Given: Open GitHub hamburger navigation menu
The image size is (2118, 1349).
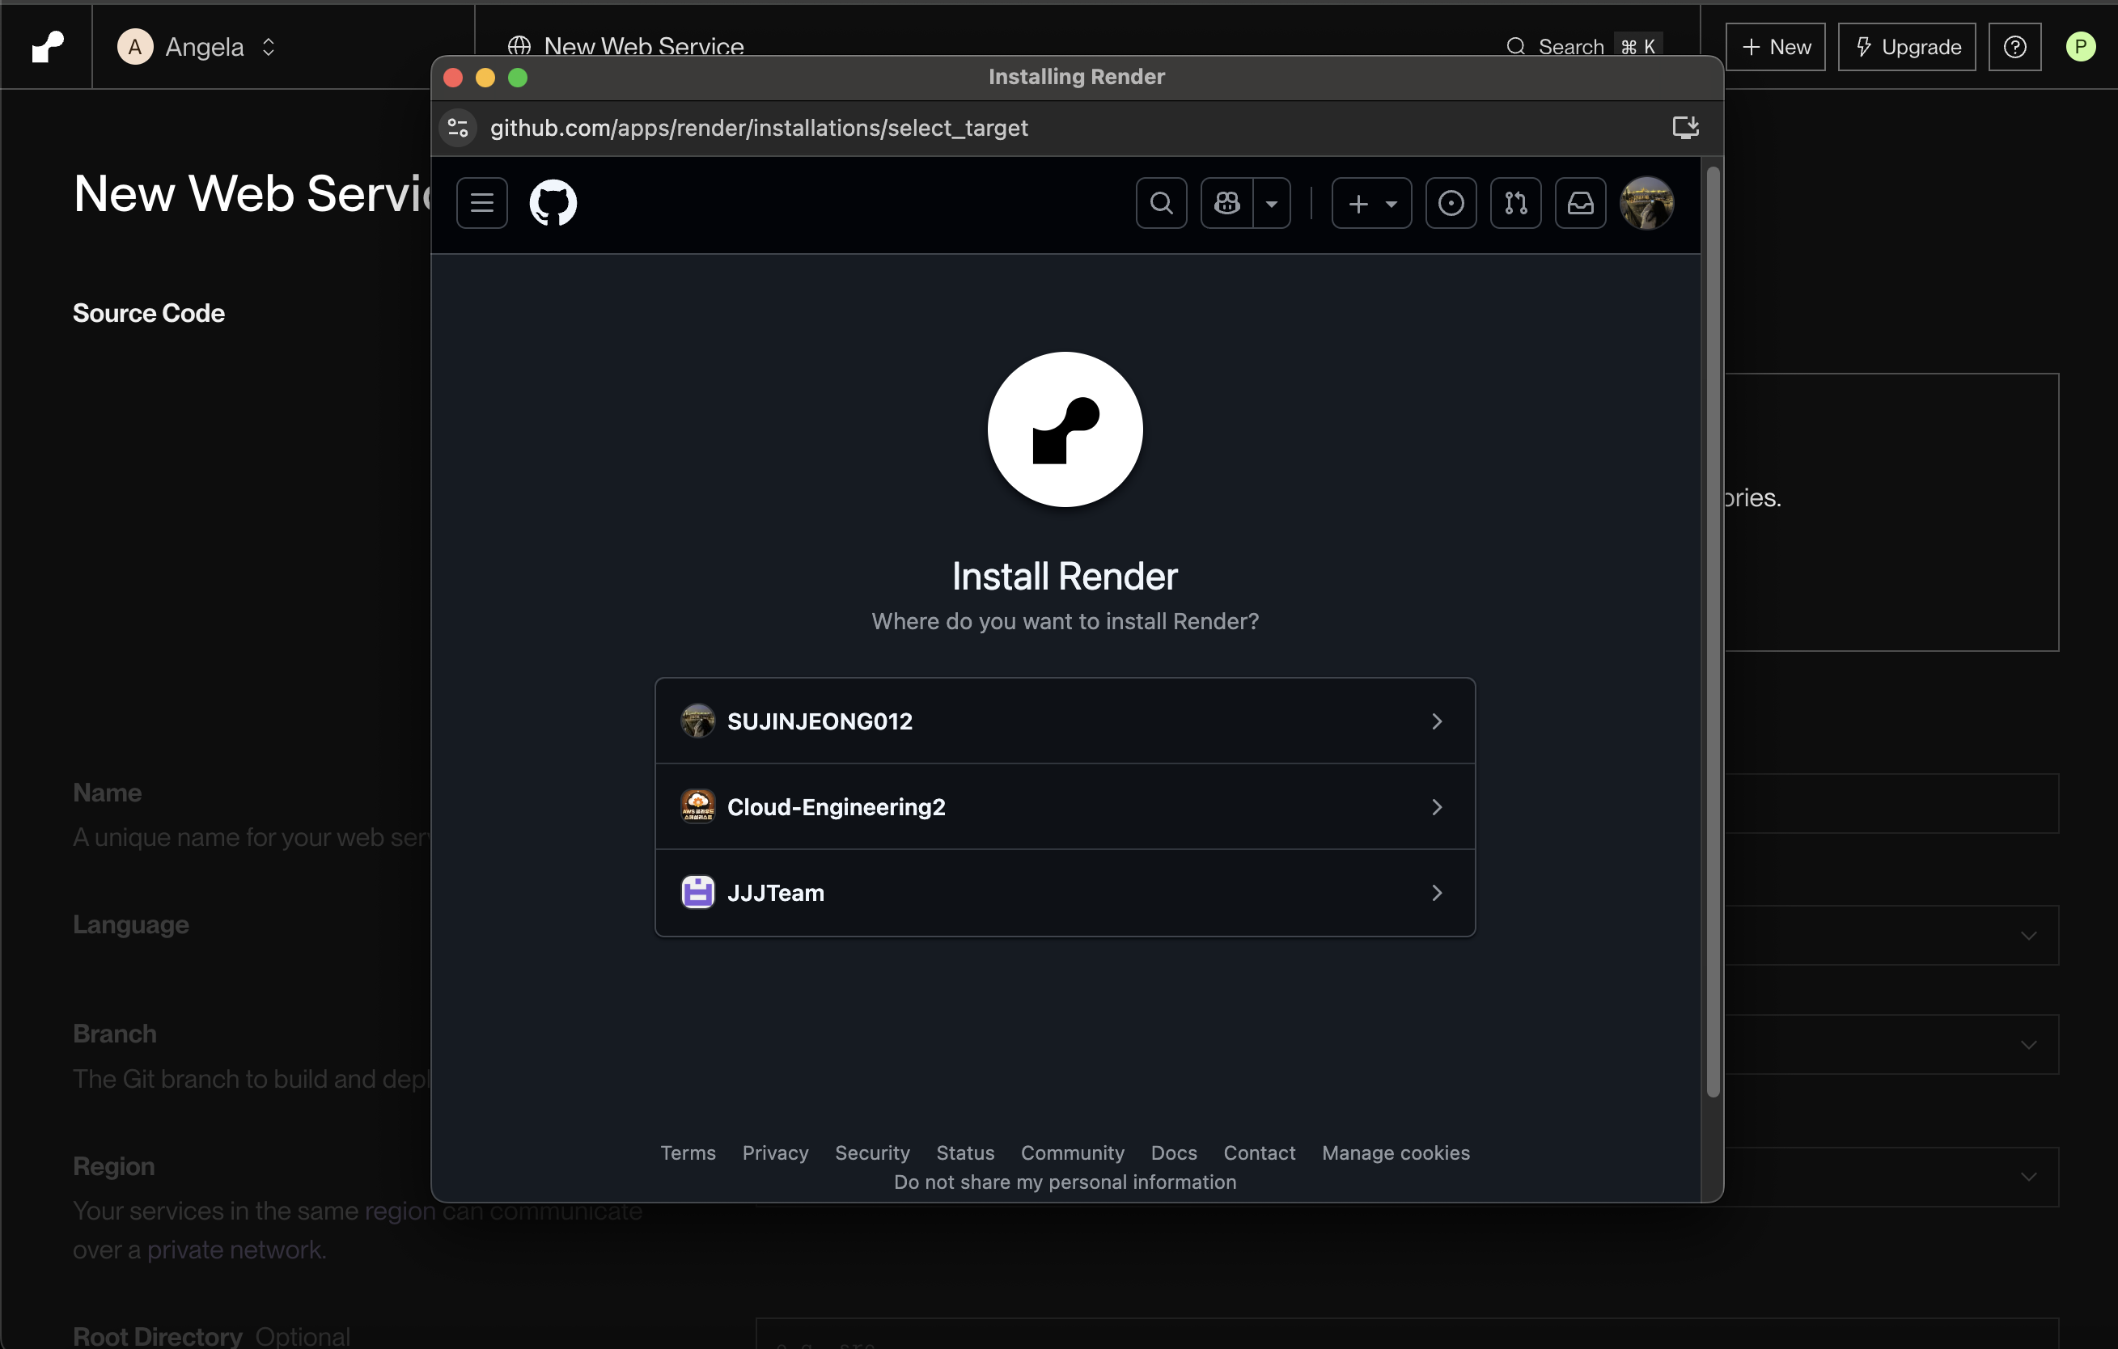Looking at the screenshot, I should click(x=481, y=203).
